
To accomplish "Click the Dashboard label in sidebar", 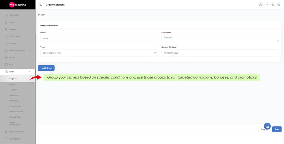I will click(x=14, y=15).
